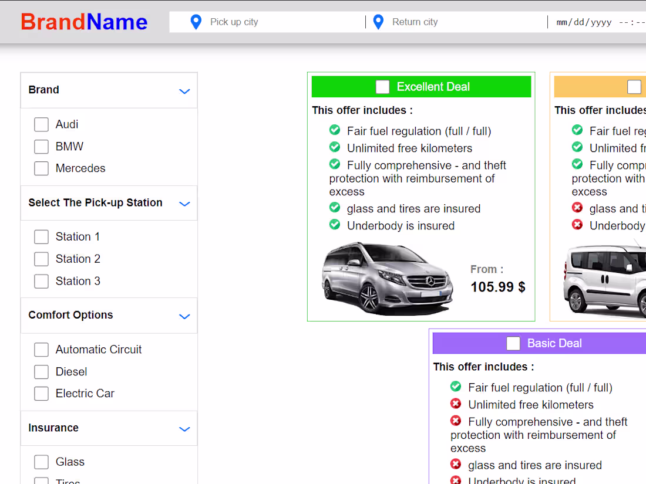This screenshot has height=484, width=646.
Task: Click red cross beside Underbody in orange card
Action: click(x=577, y=225)
